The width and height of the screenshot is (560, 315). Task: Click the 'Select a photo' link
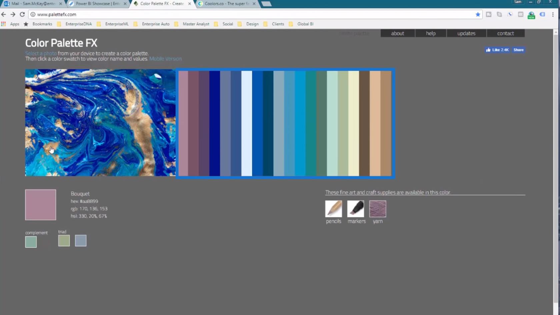point(41,53)
